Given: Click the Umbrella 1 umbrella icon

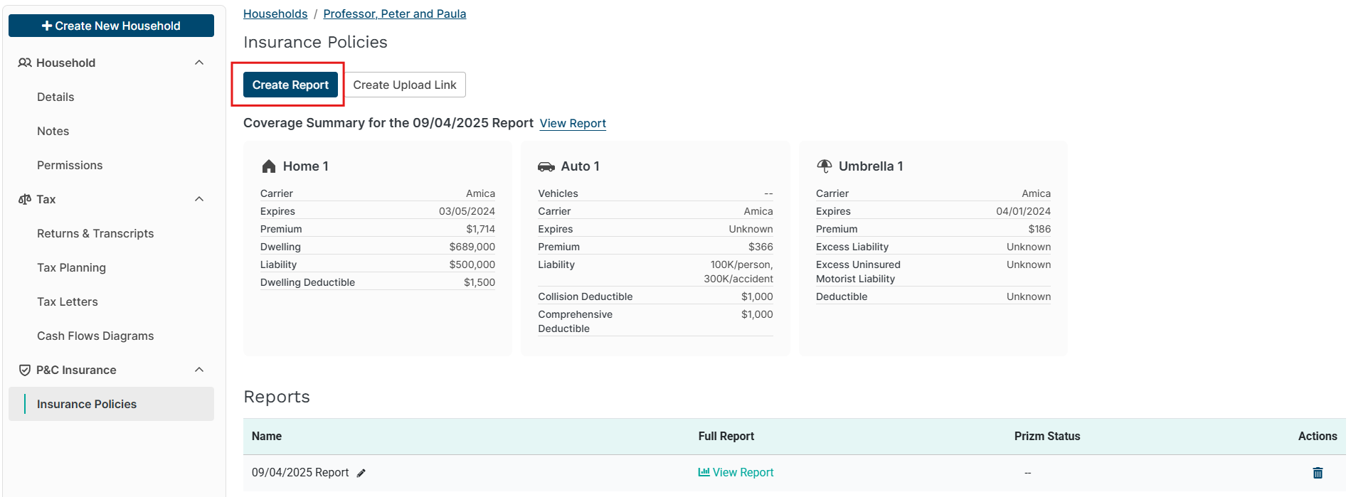Looking at the screenshot, I should (x=824, y=166).
